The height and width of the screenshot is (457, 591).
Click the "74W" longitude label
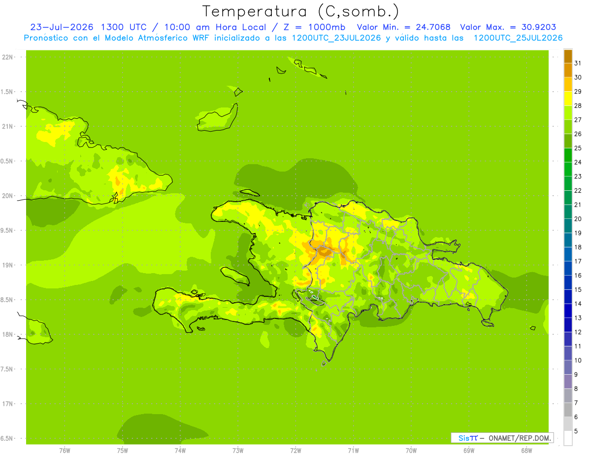click(x=180, y=451)
